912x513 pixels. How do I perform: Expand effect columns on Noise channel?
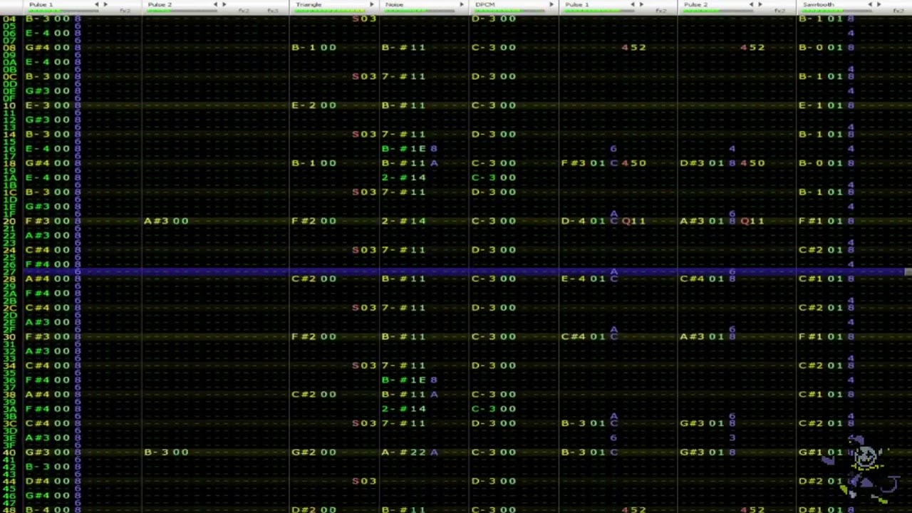[461, 4]
